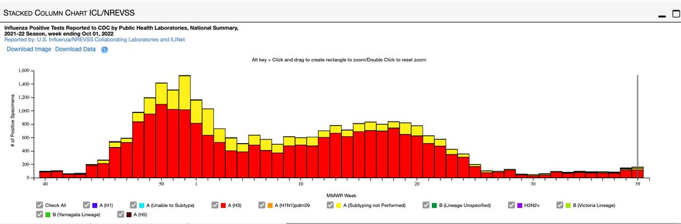The width and height of the screenshot is (681, 224).
Task: Click the Download Image link
Action: coord(29,49)
